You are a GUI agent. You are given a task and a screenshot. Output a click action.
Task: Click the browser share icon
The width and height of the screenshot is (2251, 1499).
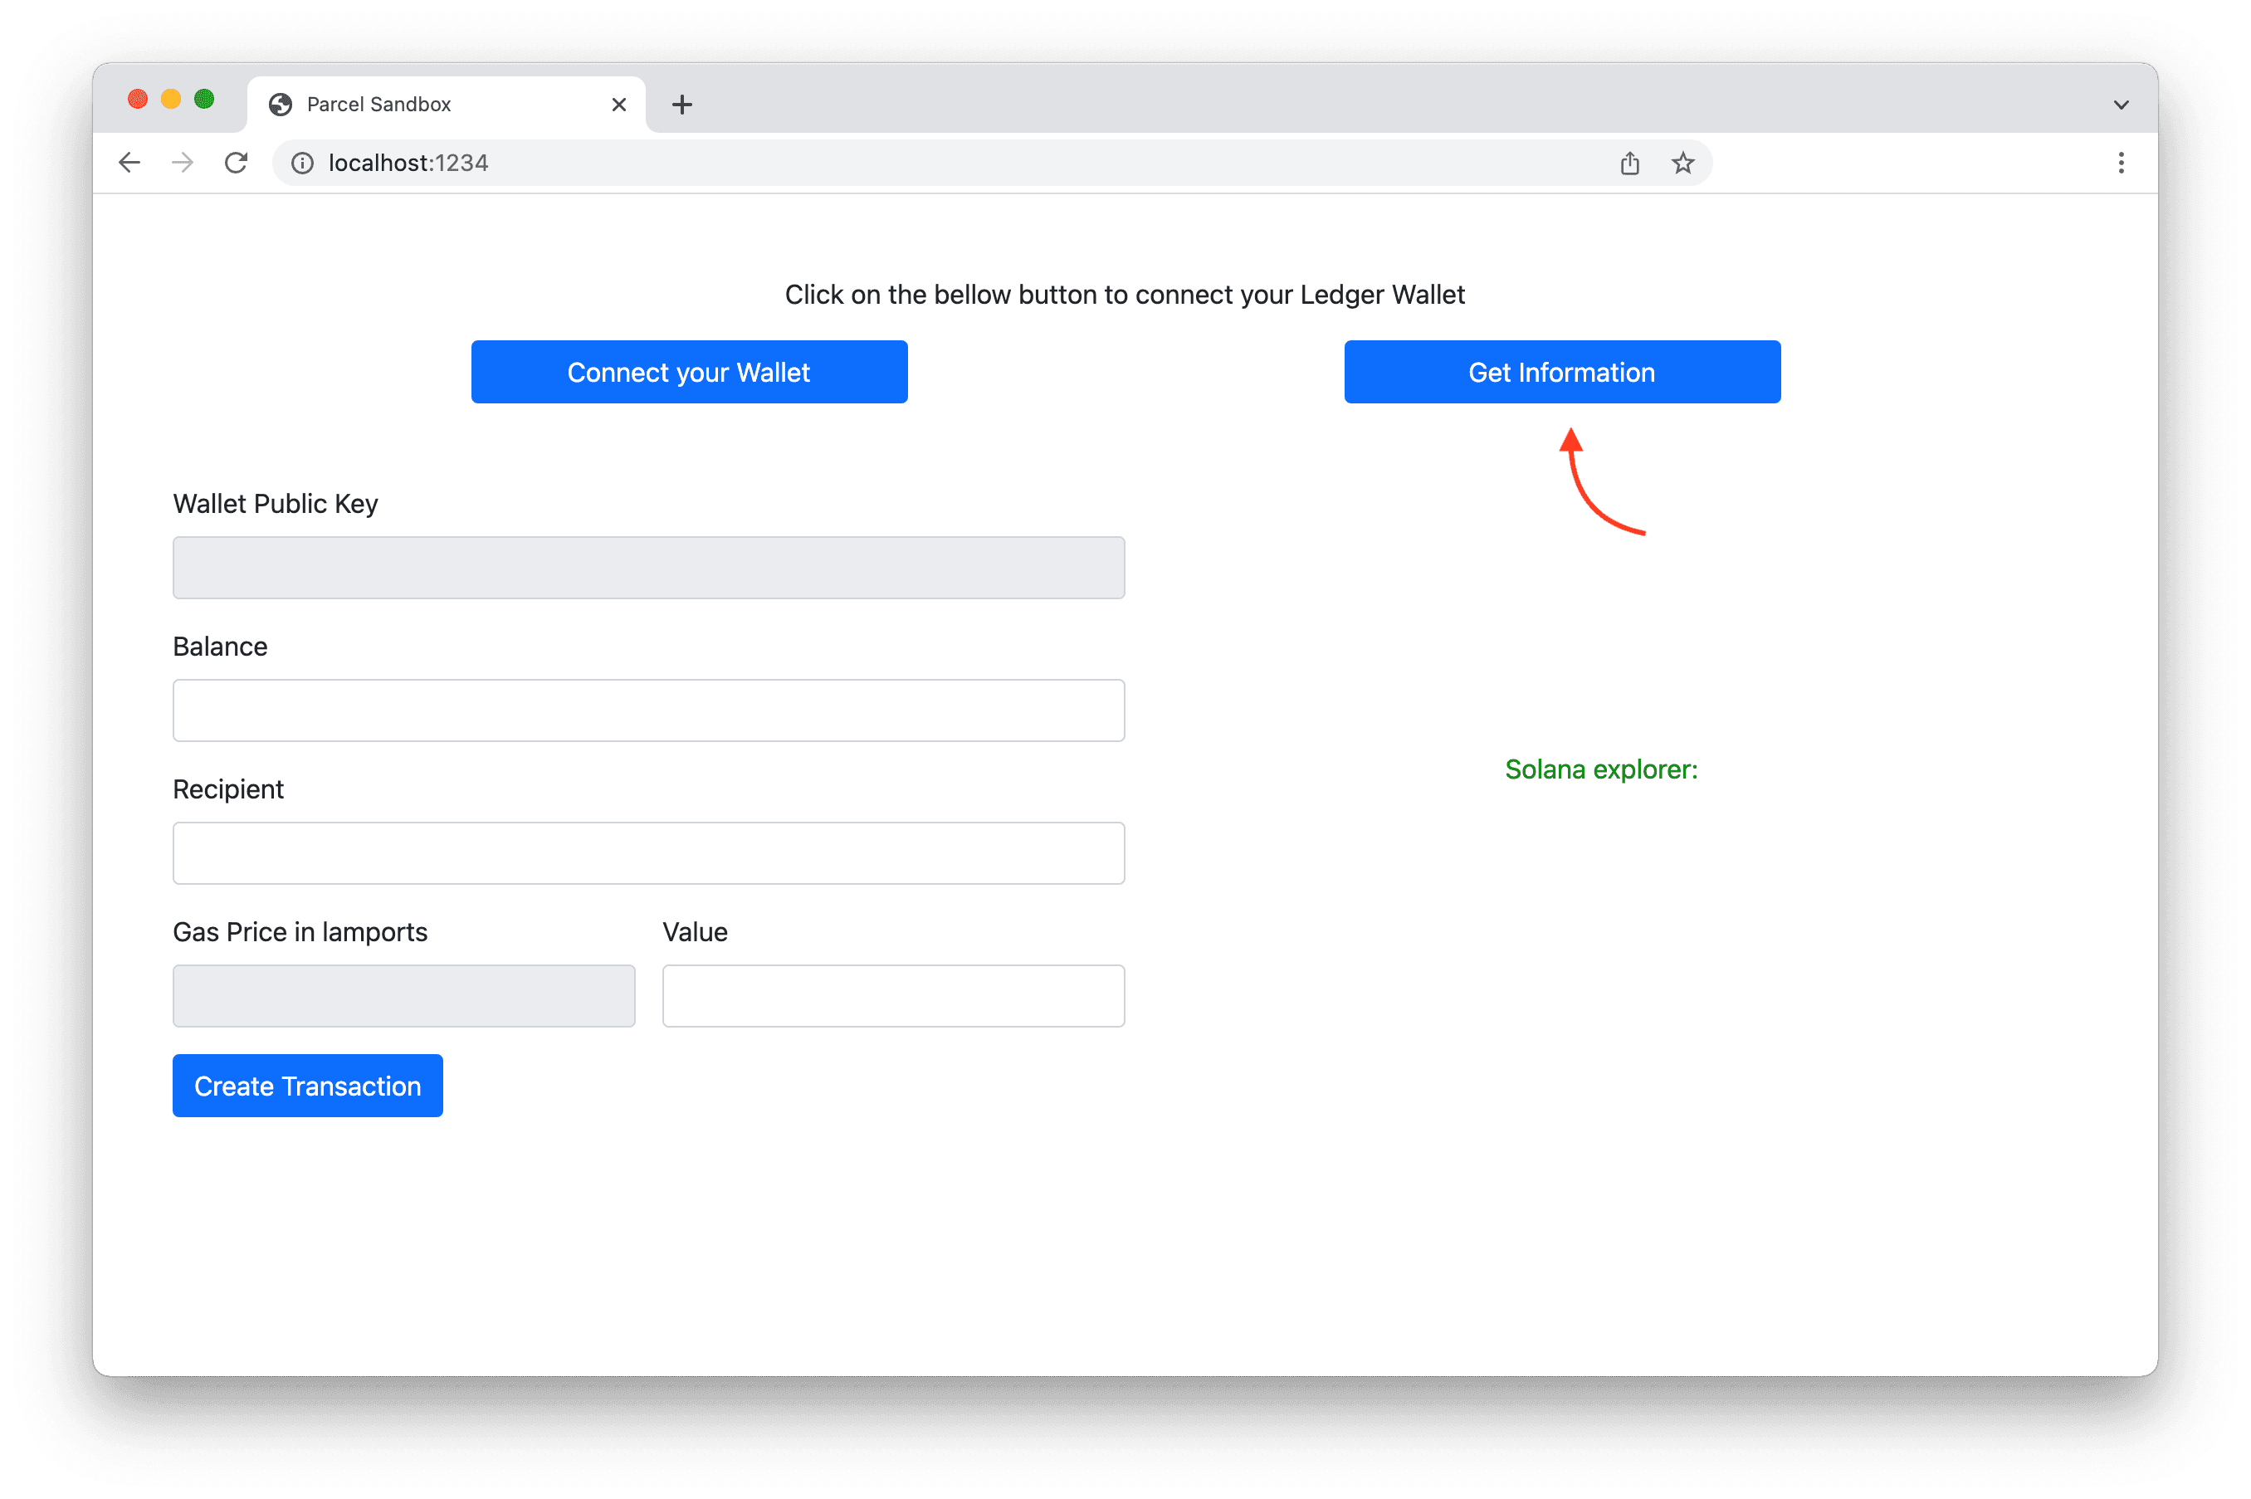pyautogui.click(x=1630, y=163)
